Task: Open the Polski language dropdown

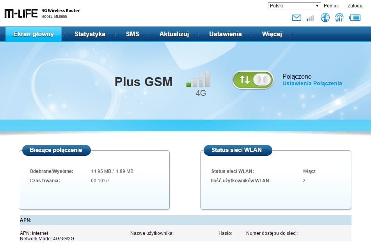Action: click(294, 6)
